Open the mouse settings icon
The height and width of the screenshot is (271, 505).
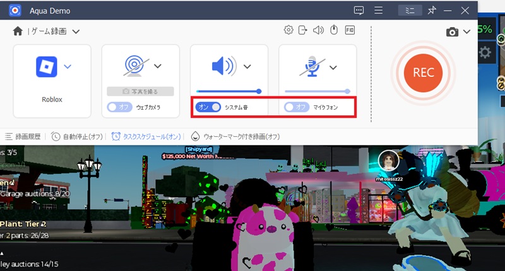click(x=334, y=30)
